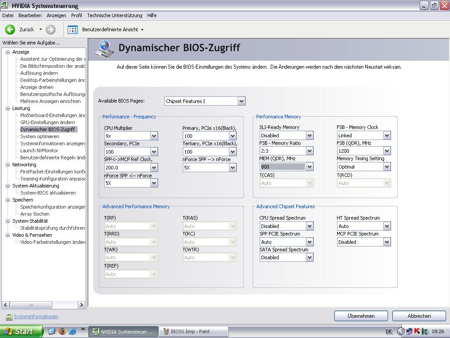
Task: Open the Tertiary PCIe x16 dropdown
Action: pos(233,152)
